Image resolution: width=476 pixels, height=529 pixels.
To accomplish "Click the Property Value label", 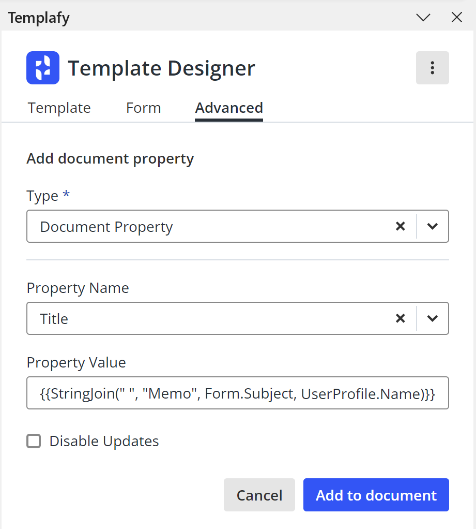I will pos(76,363).
